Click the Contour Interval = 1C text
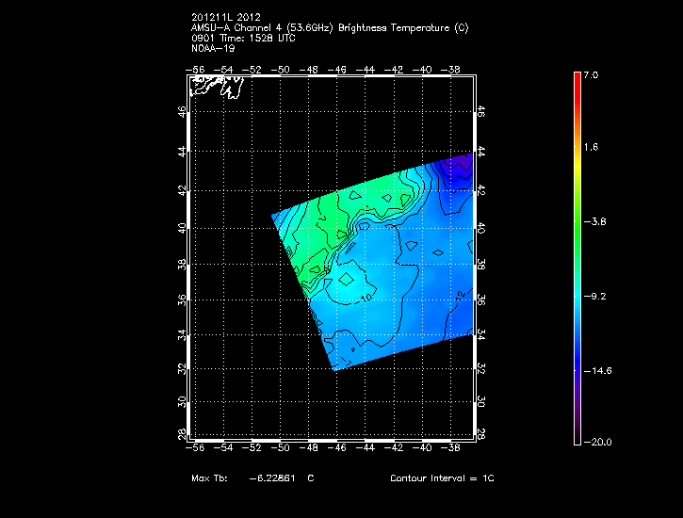Viewport: 683px width, 518px height. click(x=442, y=478)
